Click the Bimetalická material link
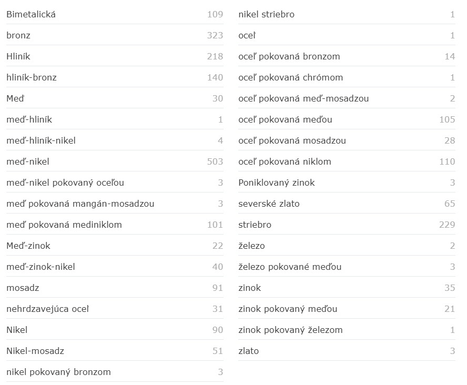Viewport: 467px width, 385px height. (x=31, y=14)
